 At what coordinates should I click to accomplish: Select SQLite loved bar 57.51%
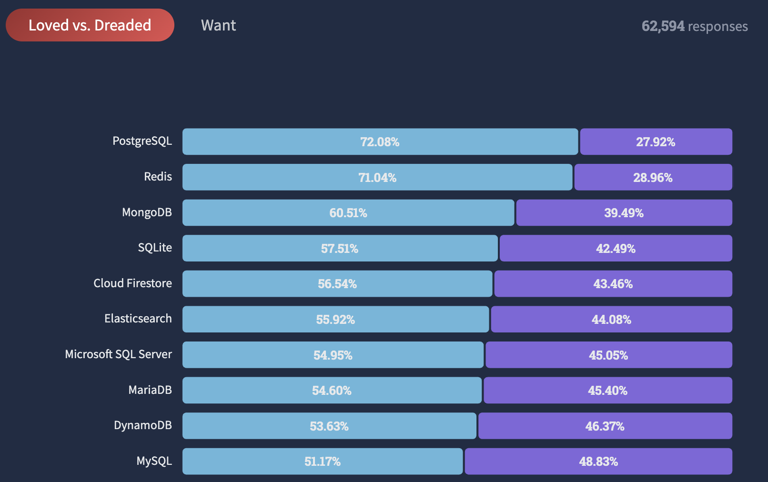(340, 248)
